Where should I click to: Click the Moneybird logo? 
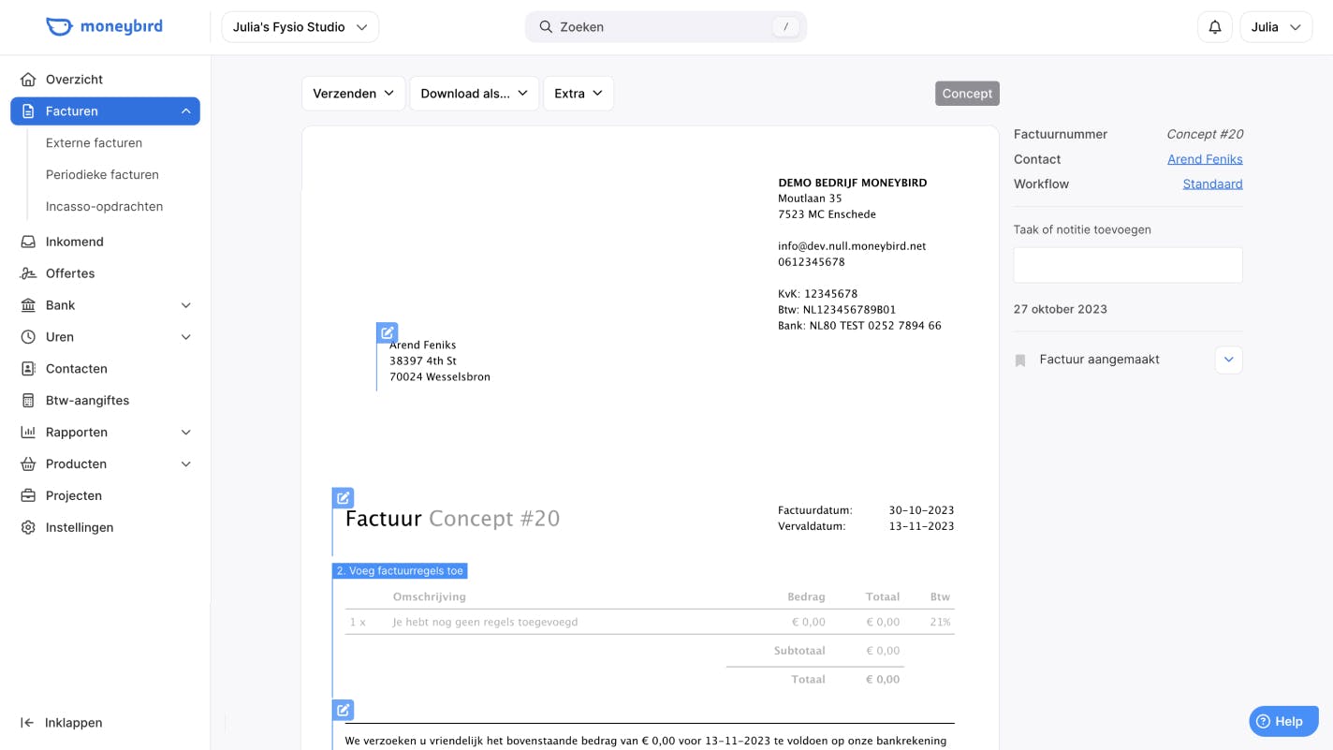[104, 26]
